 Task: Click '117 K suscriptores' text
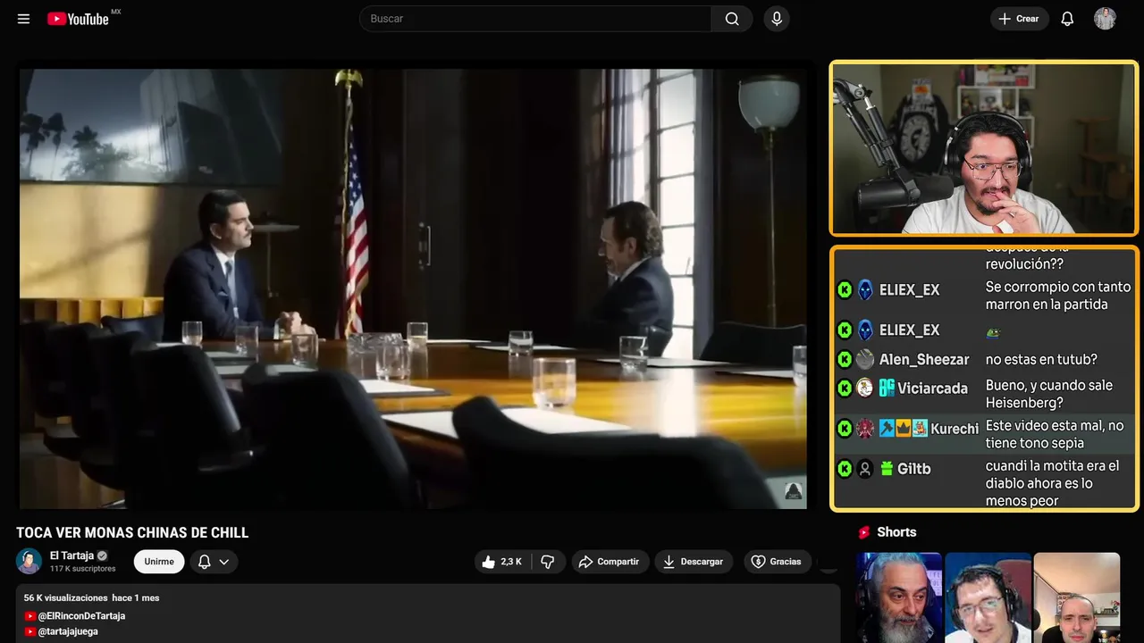pyautogui.click(x=83, y=569)
